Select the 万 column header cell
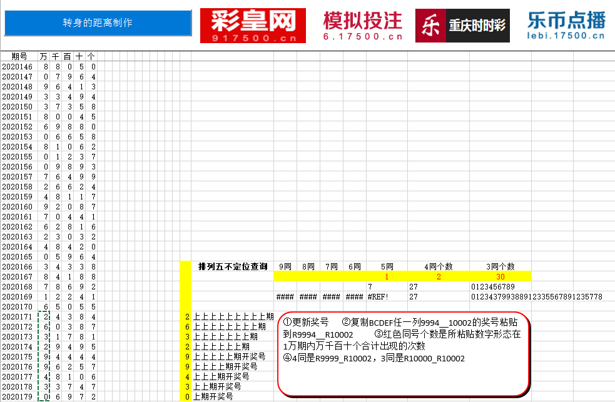This screenshot has height=402, width=615. [44, 56]
